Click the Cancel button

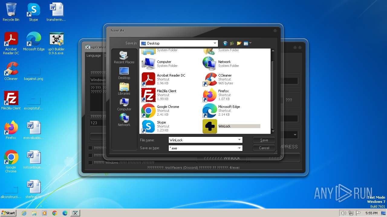(264, 148)
